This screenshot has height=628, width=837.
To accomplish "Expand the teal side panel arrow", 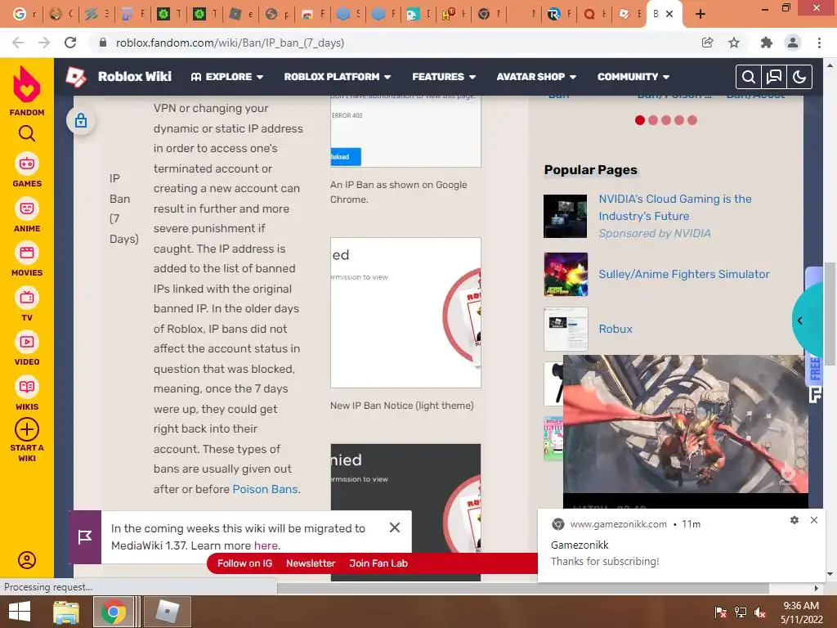I will (799, 321).
